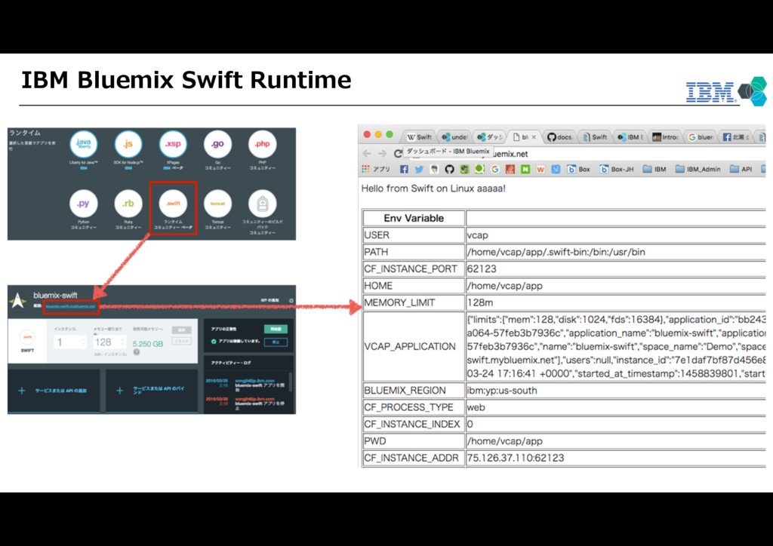Switch to the ダッシ Bluemix dashboard tab
773x546 pixels.
(491, 136)
